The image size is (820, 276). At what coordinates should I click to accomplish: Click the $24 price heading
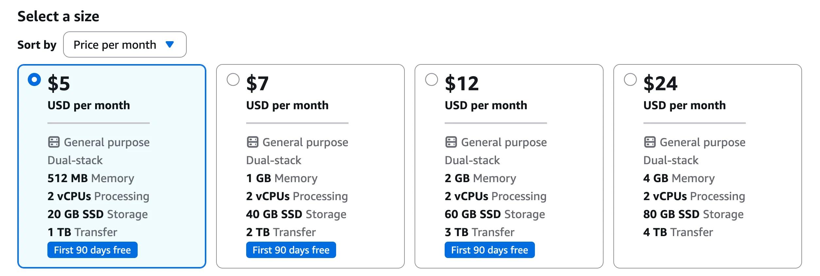click(x=660, y=83)
